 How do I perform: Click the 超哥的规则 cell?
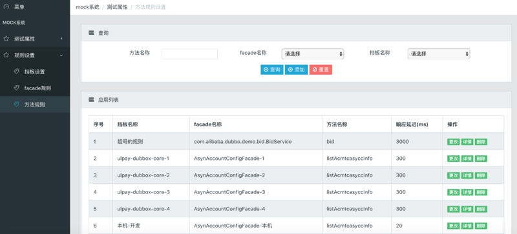151,142
